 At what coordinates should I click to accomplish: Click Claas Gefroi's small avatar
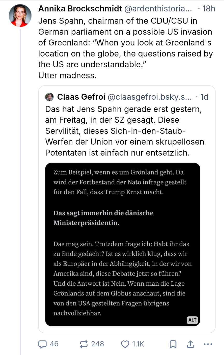(49, 97)
